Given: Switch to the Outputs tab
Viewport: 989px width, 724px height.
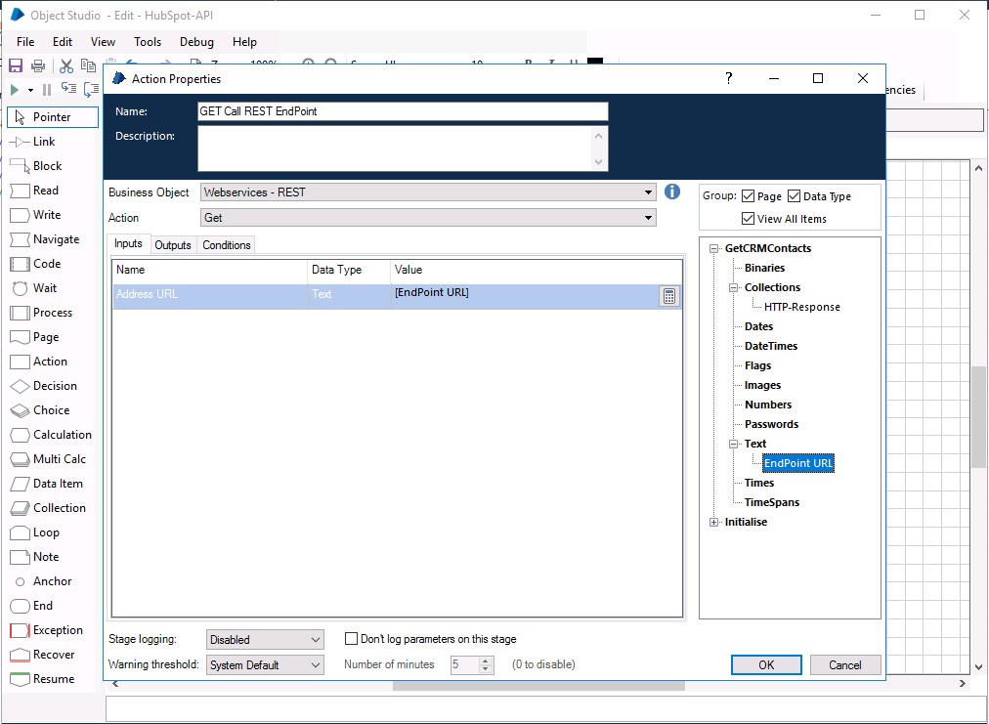Looking at the screenshot, I should coord(173,245).
